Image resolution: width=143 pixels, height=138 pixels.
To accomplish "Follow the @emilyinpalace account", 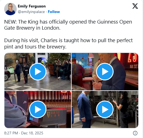I will click(54, 12).
